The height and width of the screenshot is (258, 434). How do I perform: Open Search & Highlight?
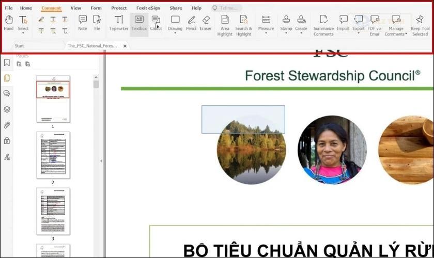click(x=243, y=25)
